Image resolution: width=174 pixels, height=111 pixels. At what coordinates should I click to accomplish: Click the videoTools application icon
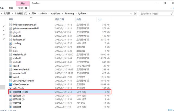(10, 88)
